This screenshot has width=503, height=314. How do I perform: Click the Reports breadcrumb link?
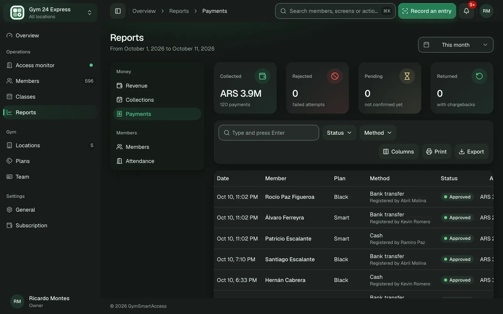(179, 11)
